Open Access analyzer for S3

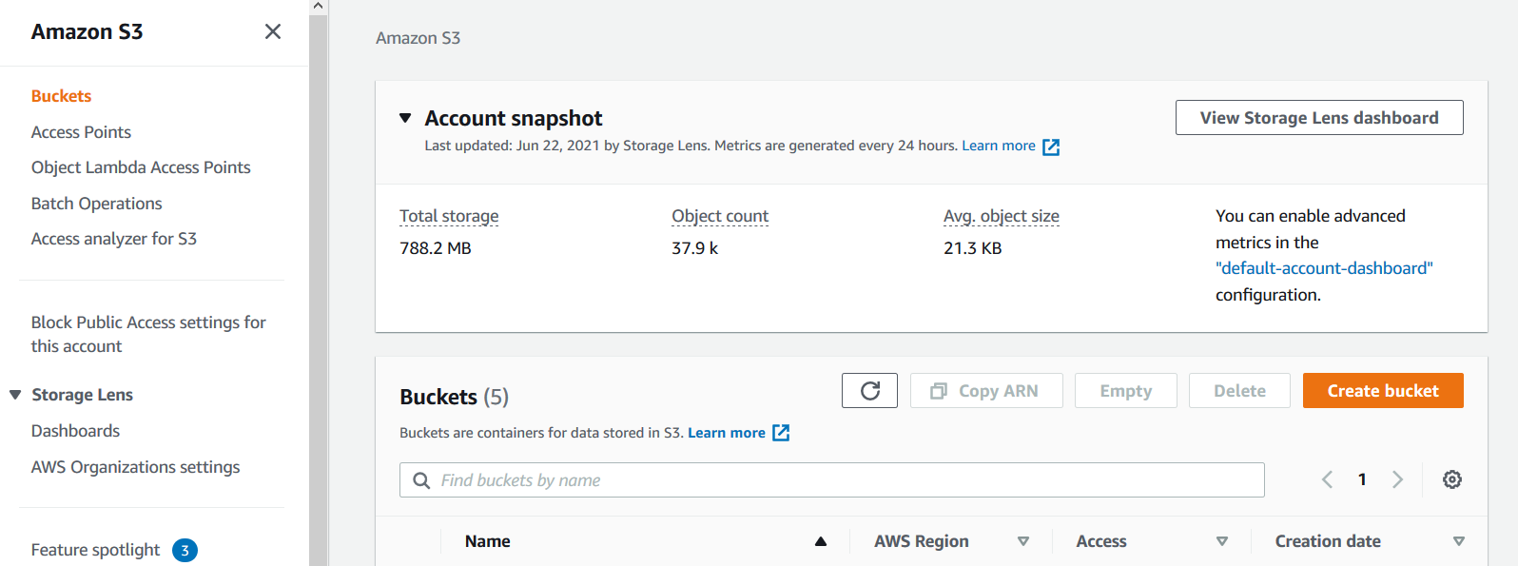tap(114, 239)
